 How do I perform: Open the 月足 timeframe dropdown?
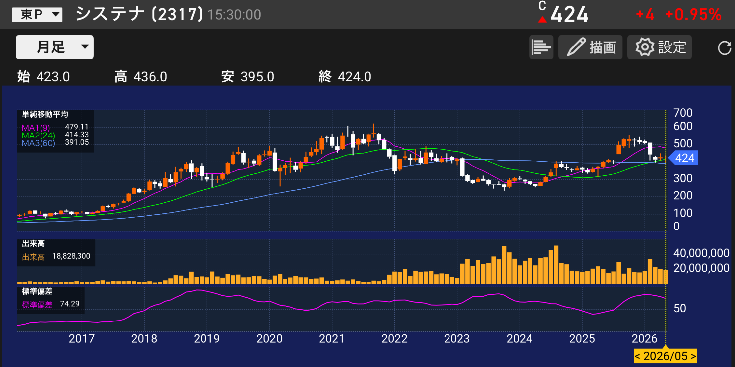coord(55,47)
